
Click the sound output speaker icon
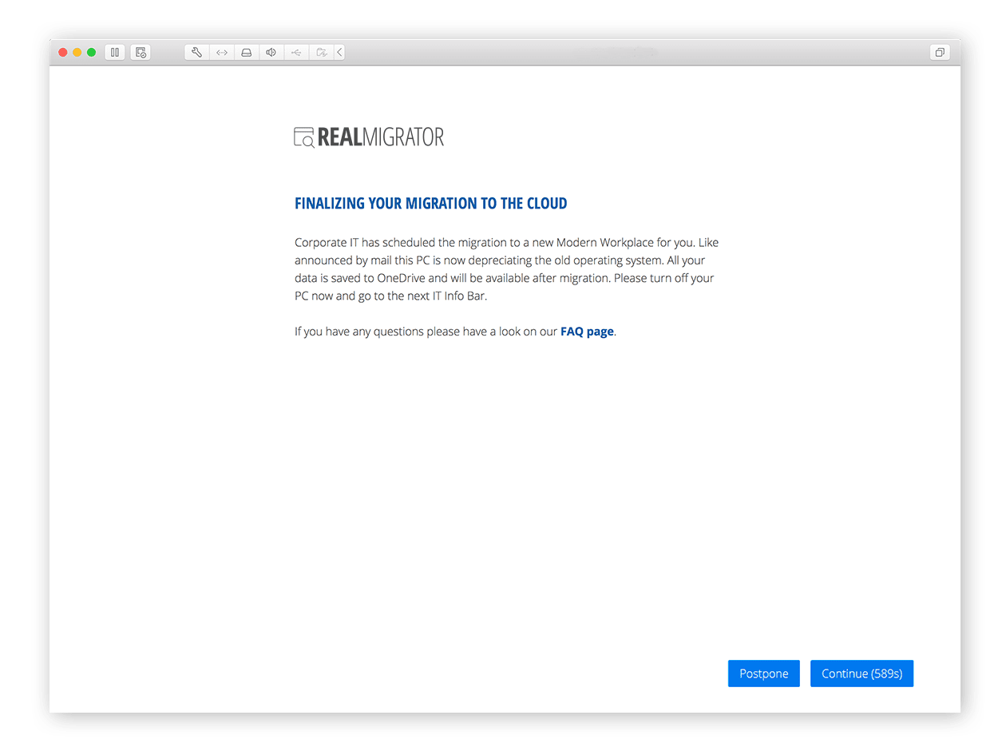[x=271, y=52]
